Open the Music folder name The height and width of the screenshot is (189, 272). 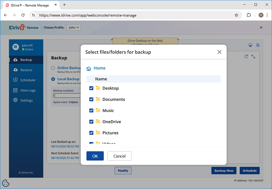108,110
